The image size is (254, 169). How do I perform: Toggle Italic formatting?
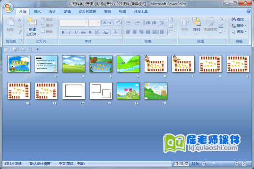[x=69, y=33]
